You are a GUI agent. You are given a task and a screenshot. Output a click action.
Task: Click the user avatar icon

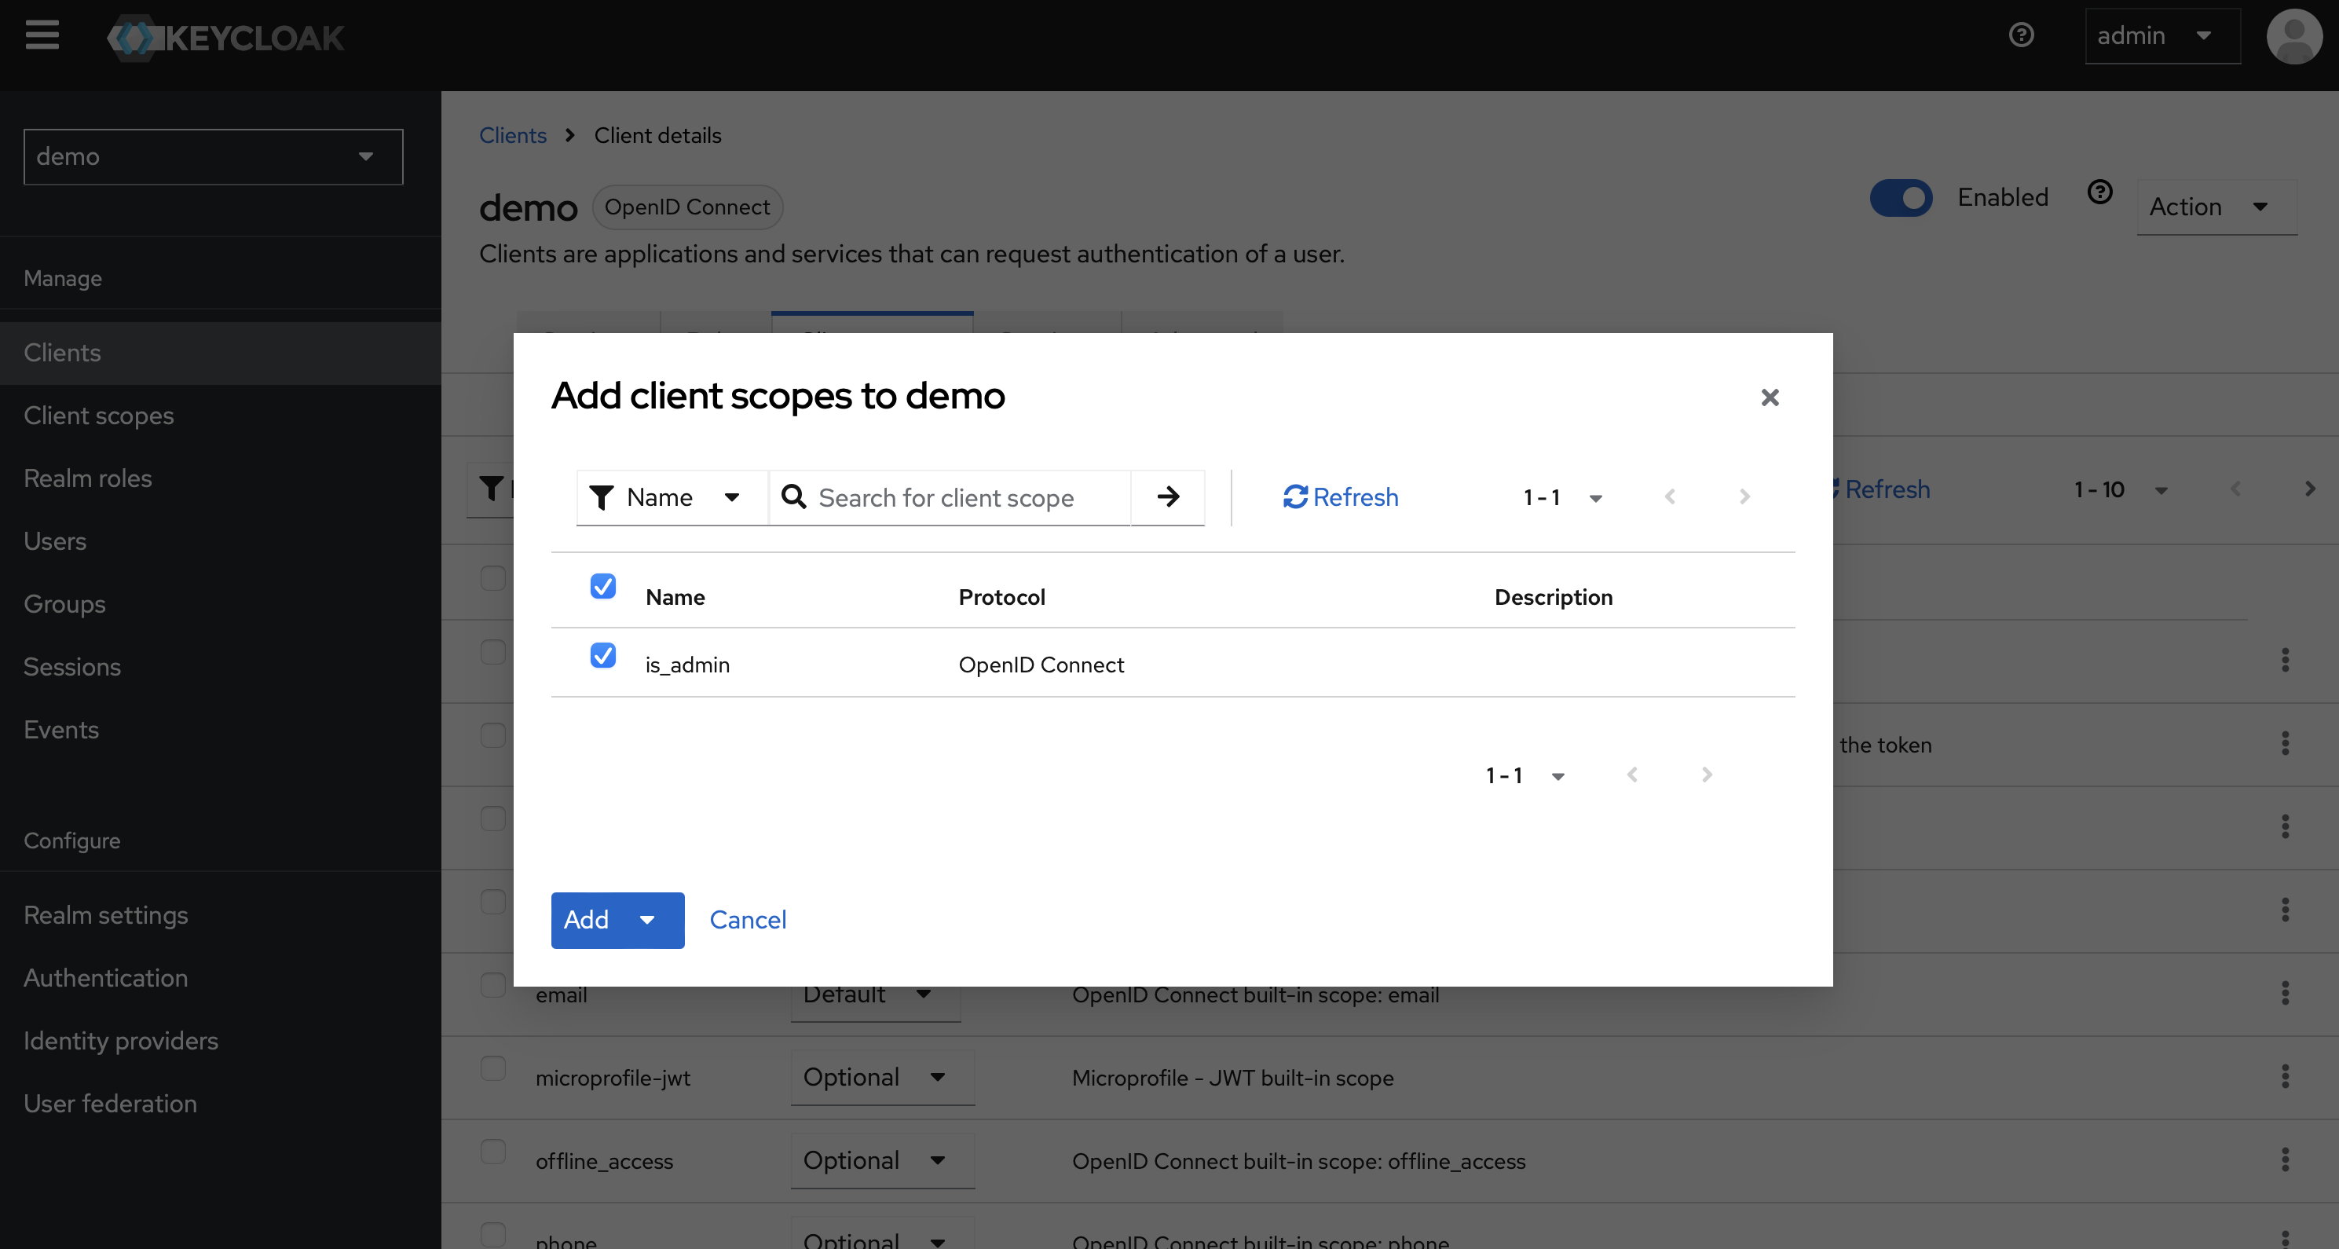(x=2294, y=36)
